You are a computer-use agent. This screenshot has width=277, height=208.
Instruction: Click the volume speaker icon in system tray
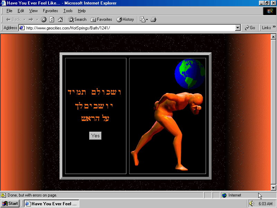tap(251, 203)
